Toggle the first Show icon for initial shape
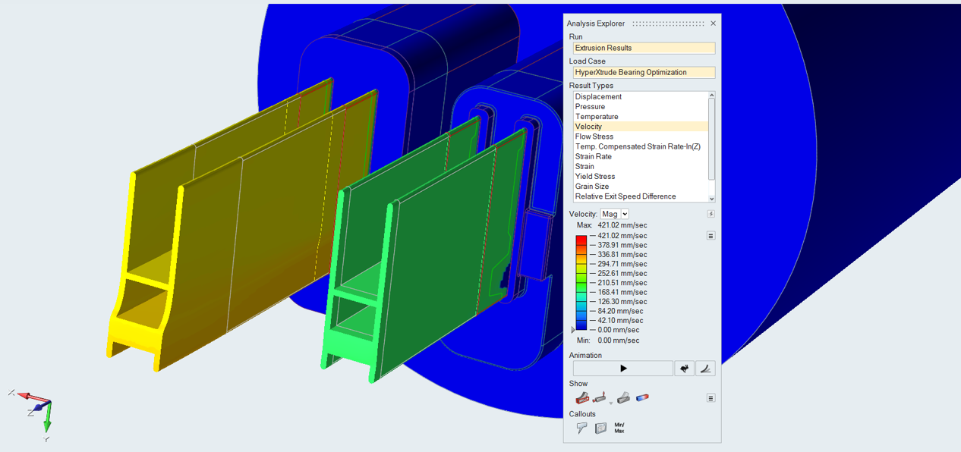 click(582, 397)
